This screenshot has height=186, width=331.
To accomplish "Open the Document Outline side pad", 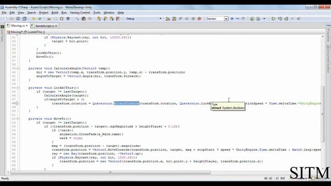I will click(328, 59).
